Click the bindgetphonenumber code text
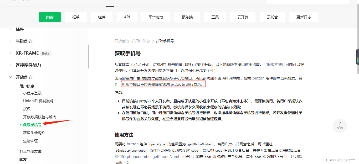The height and width of the screenshot is (164, 359). pyautogui.click(x=131, y=151)
